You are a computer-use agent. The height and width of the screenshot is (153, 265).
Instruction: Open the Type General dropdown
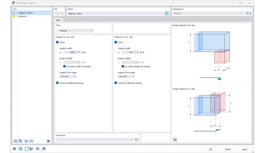tap(75, 31)
